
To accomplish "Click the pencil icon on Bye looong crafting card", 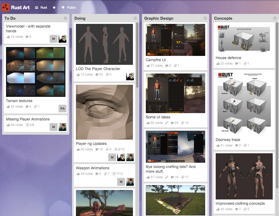I will (x=167, y=177).
